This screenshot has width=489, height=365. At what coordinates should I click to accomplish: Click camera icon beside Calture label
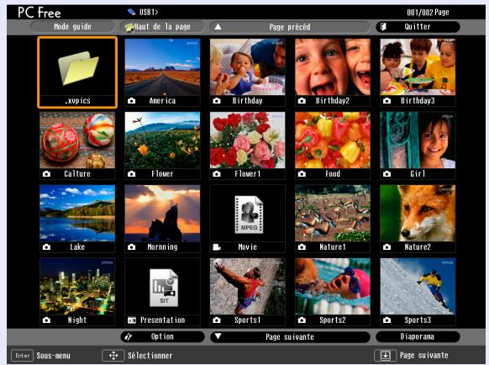click(x=46, y=174)
